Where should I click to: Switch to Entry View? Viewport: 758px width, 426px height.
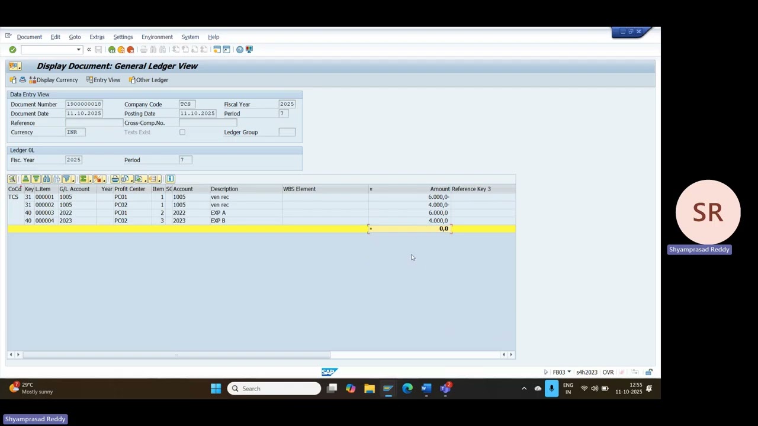pyautogui.click(x=103, y=80)
